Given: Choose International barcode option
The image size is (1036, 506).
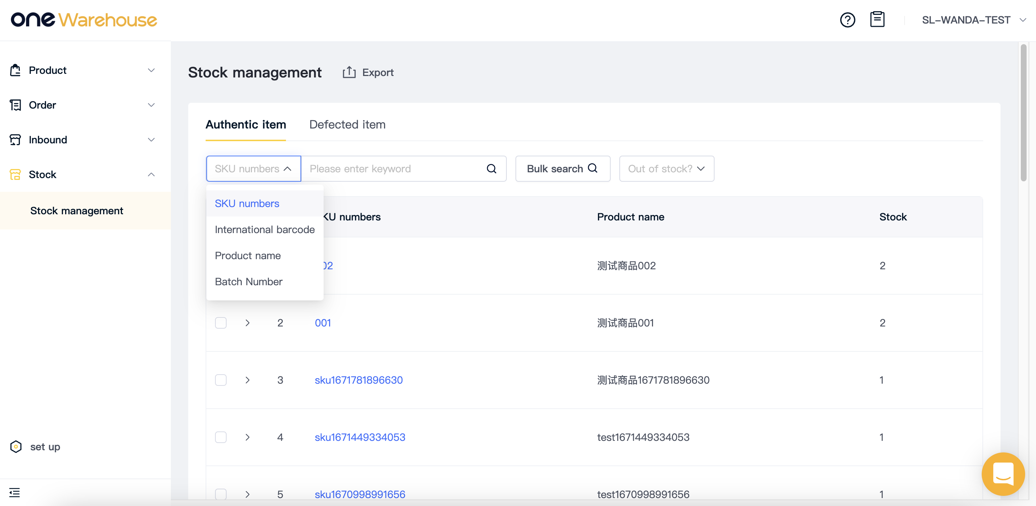Looking at the screenshot, I should 265,229.
